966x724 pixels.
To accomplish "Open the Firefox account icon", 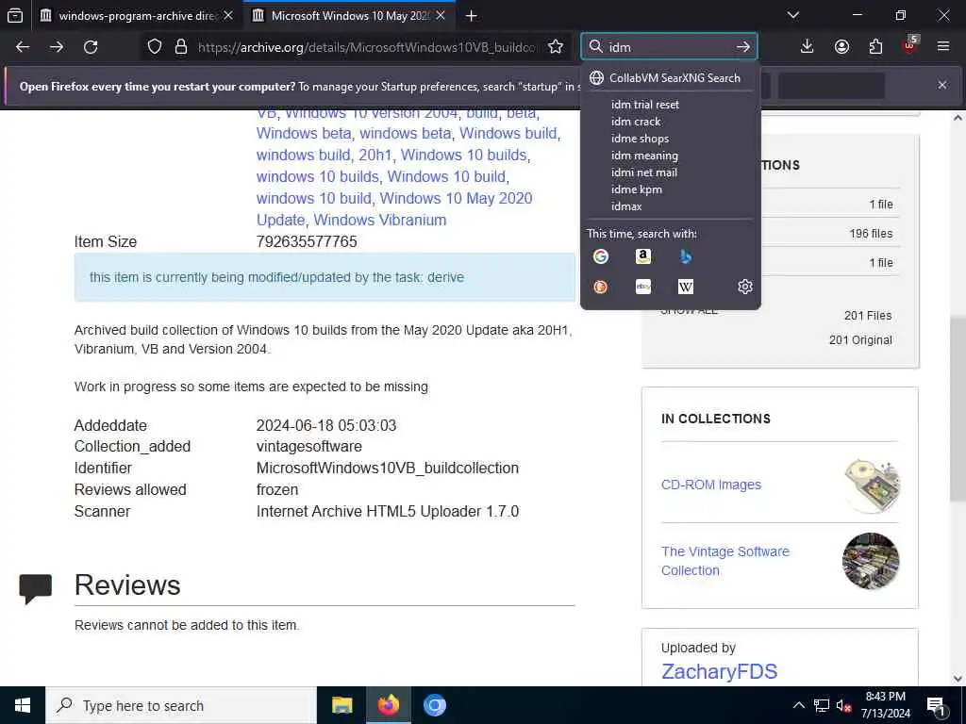I will point(841,47).
